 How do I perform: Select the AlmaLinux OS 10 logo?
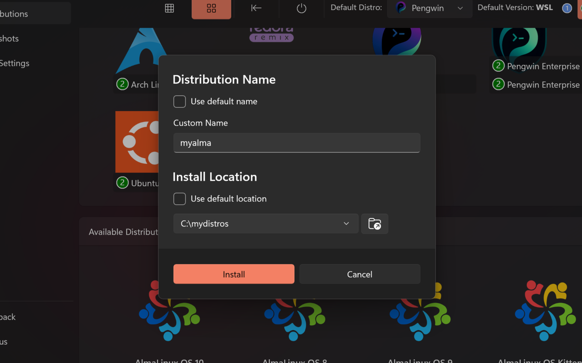(169, 311)
